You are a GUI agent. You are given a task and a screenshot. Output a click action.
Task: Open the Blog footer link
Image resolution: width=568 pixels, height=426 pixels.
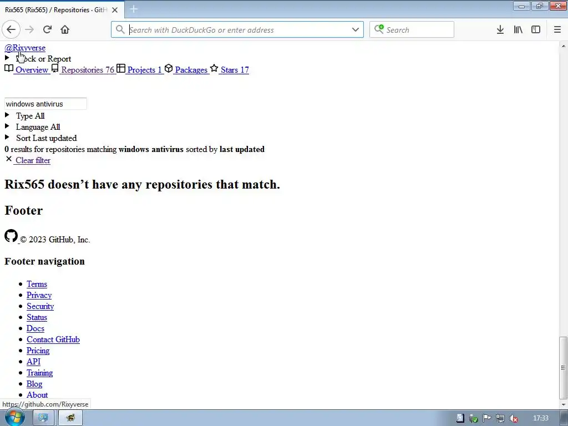34,384
